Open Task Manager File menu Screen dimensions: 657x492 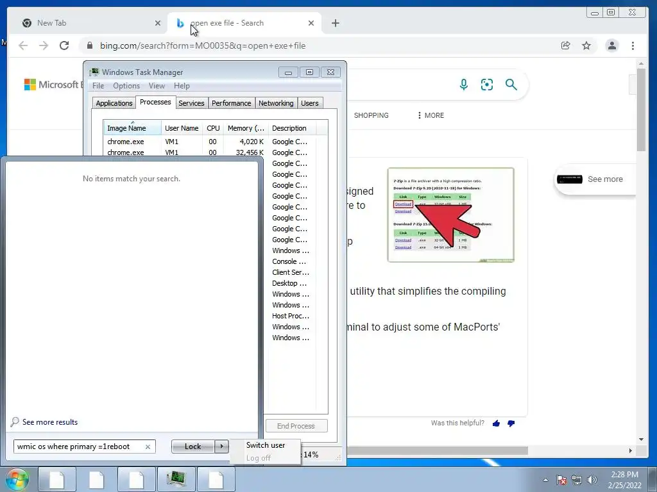pyautogui.click(x=98, y=86)
